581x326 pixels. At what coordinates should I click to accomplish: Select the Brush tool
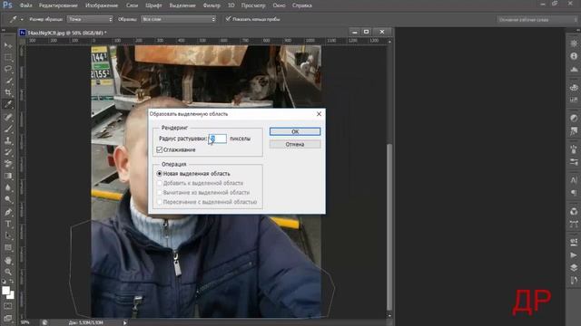(x=8, y=129)
